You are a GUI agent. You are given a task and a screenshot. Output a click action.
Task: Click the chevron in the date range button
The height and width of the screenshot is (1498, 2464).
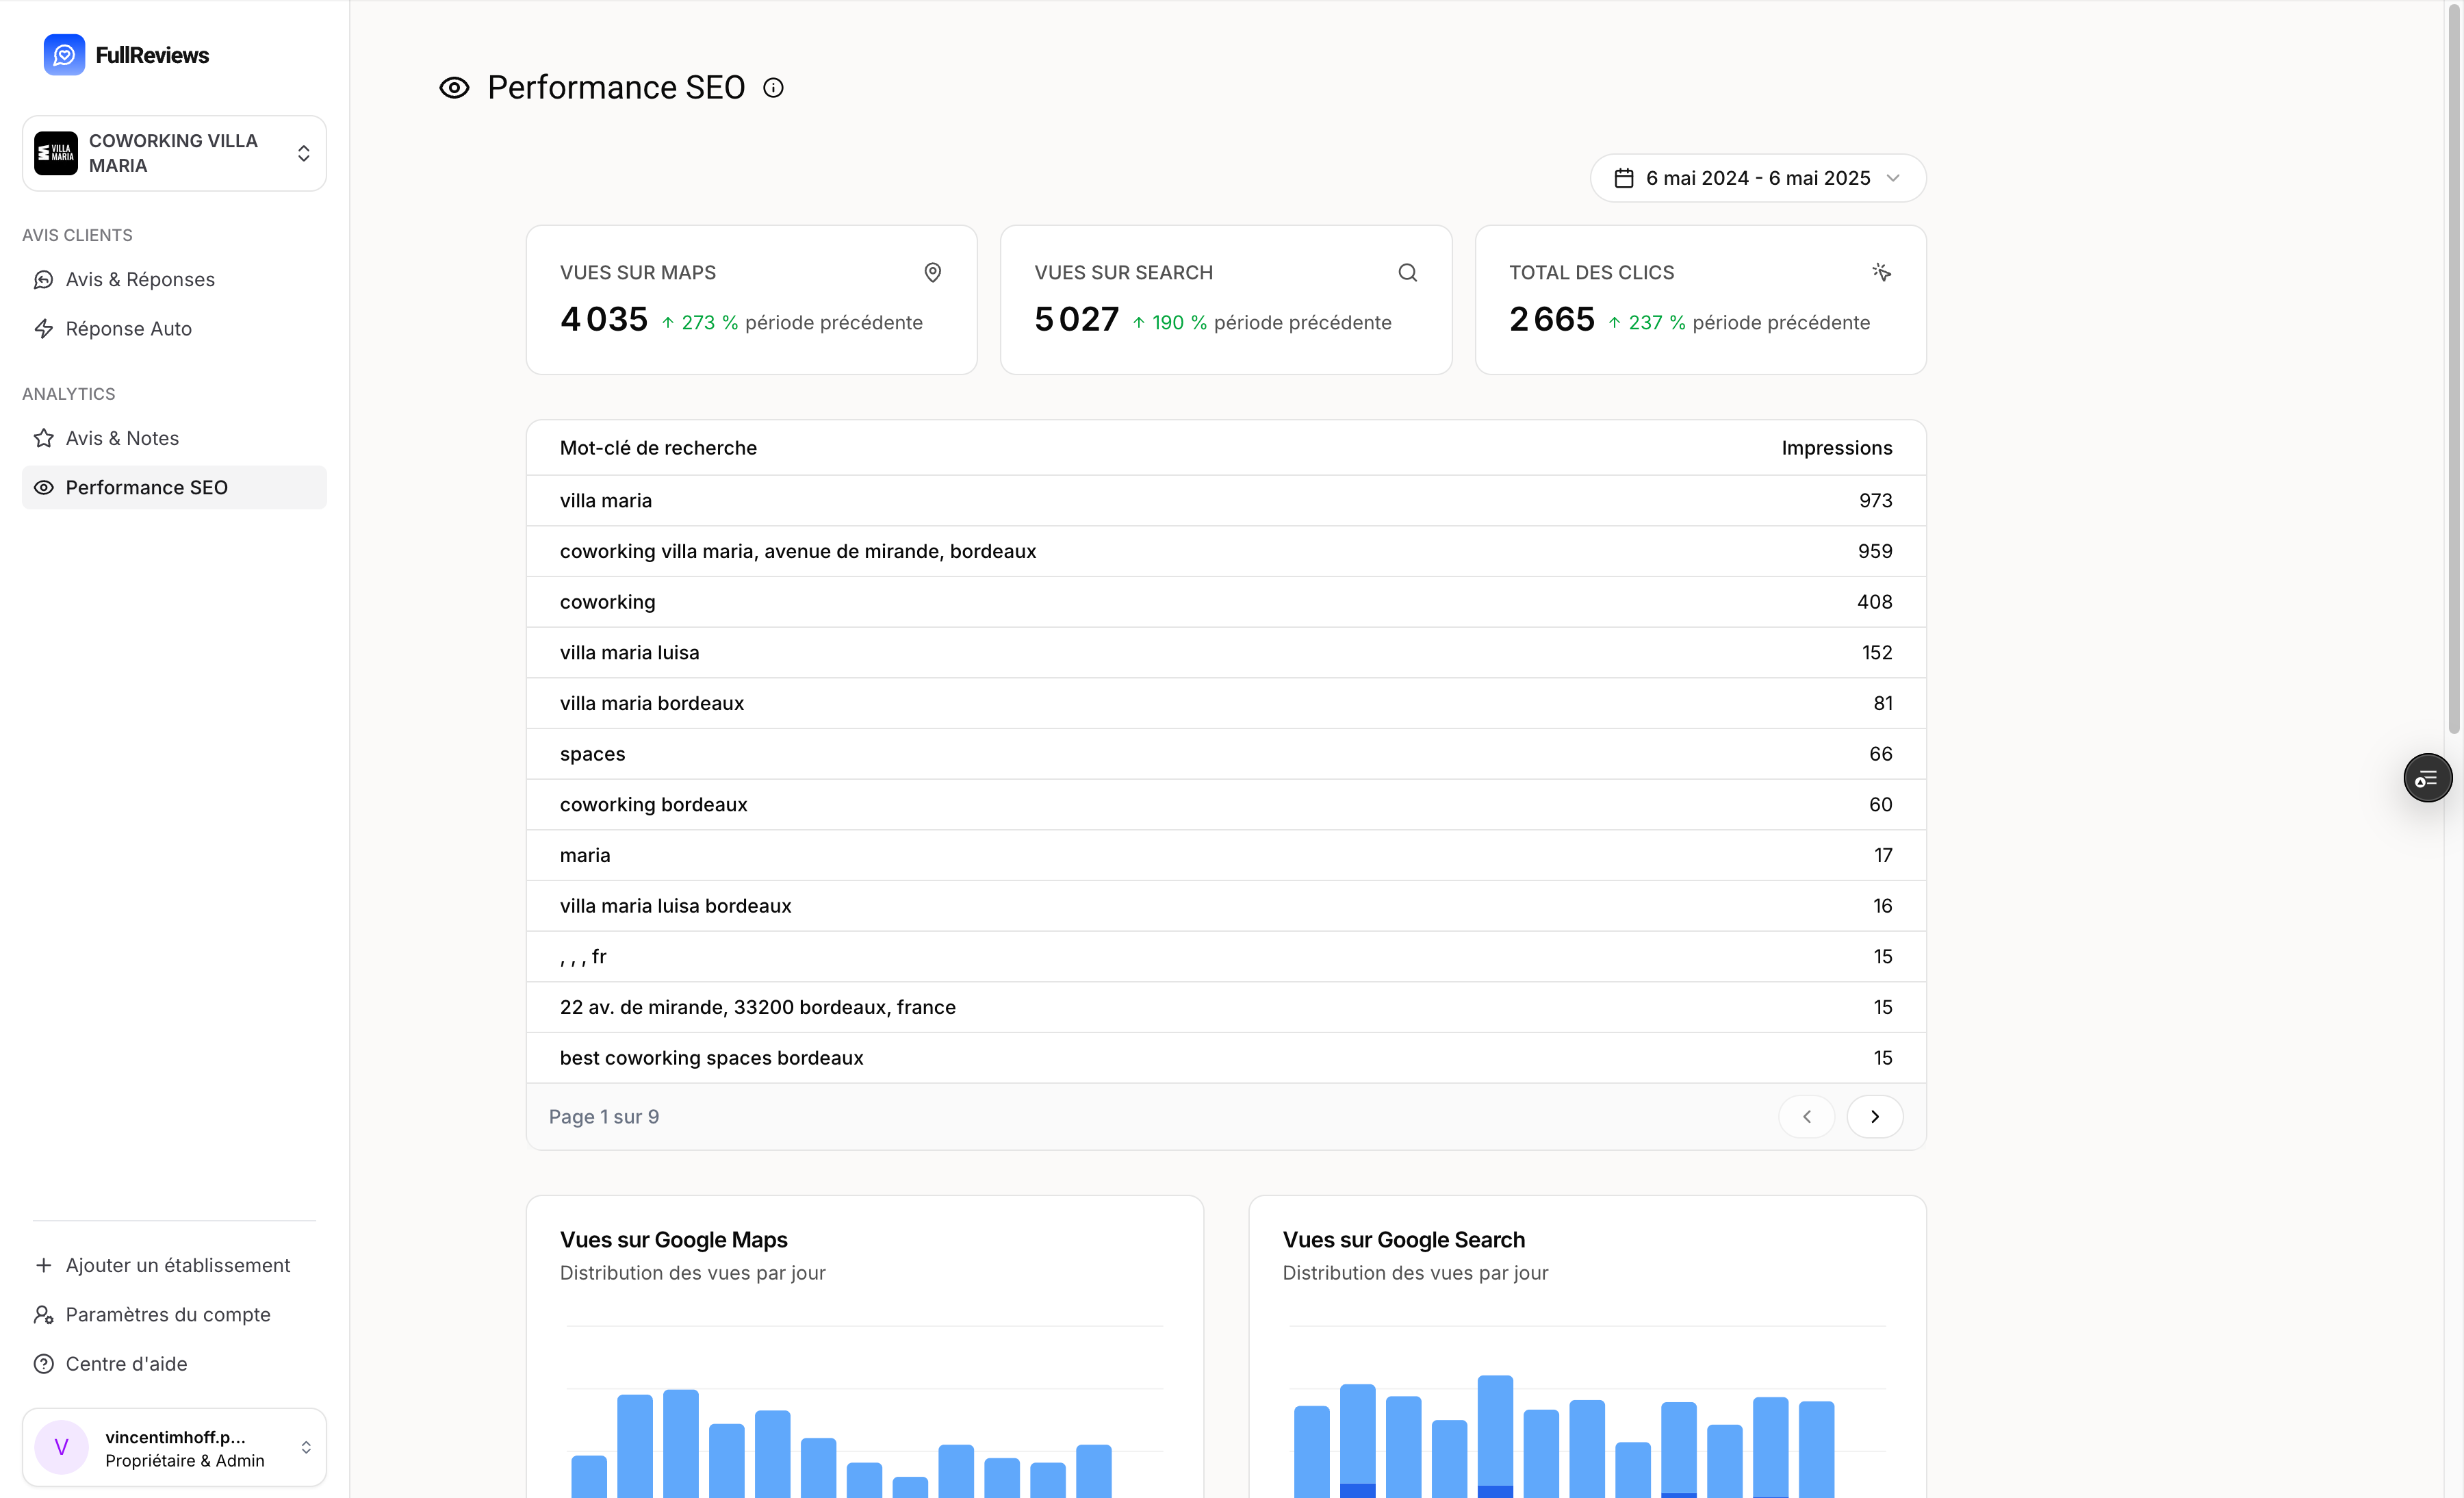click(x=1892, y=178)
